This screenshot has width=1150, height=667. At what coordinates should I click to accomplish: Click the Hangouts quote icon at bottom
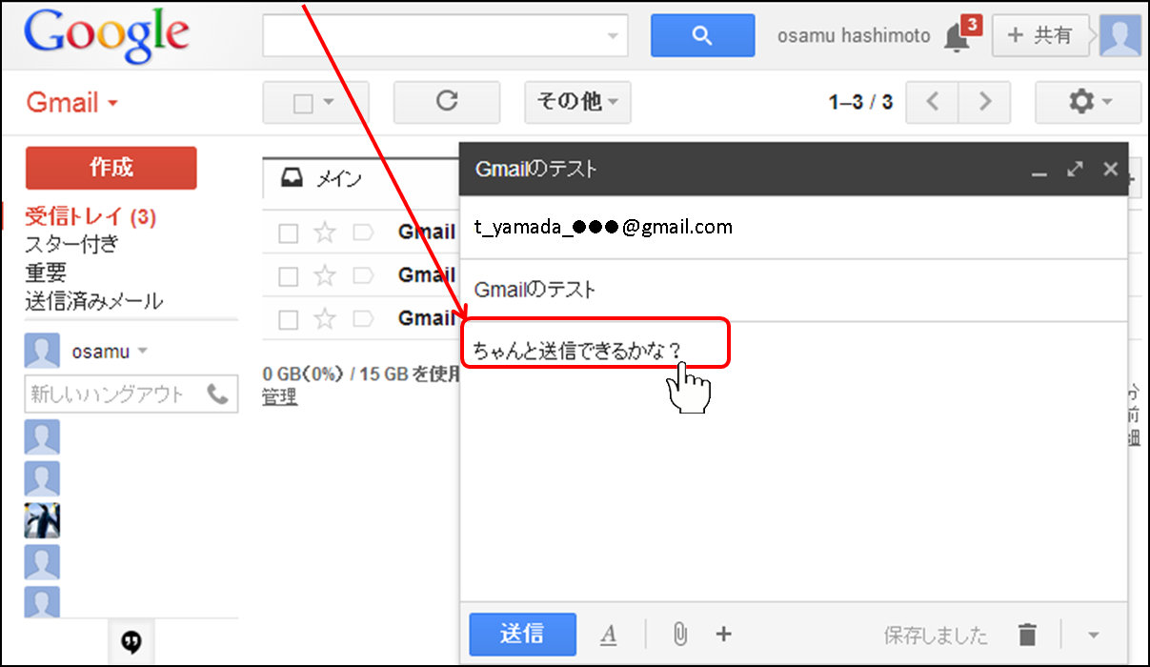(132, 643)
